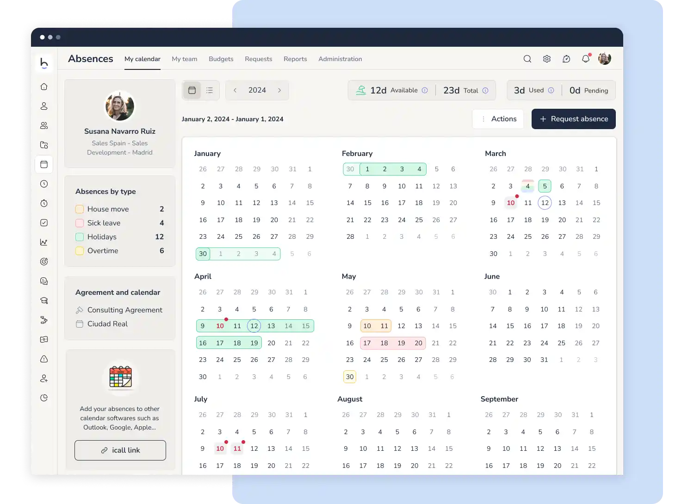
Task: Show info for Total days
Action: [485, 90]
